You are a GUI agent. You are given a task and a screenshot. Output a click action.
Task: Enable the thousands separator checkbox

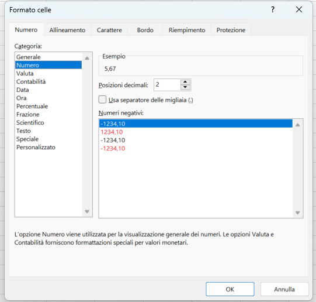click(x=102, y=99)
